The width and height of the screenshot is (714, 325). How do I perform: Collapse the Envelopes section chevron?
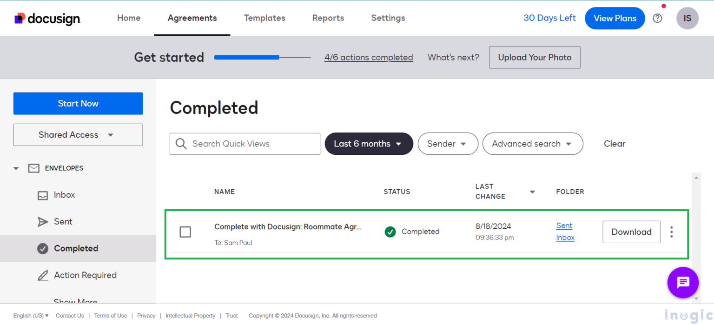pyautogui.click(x=15, y=168)
